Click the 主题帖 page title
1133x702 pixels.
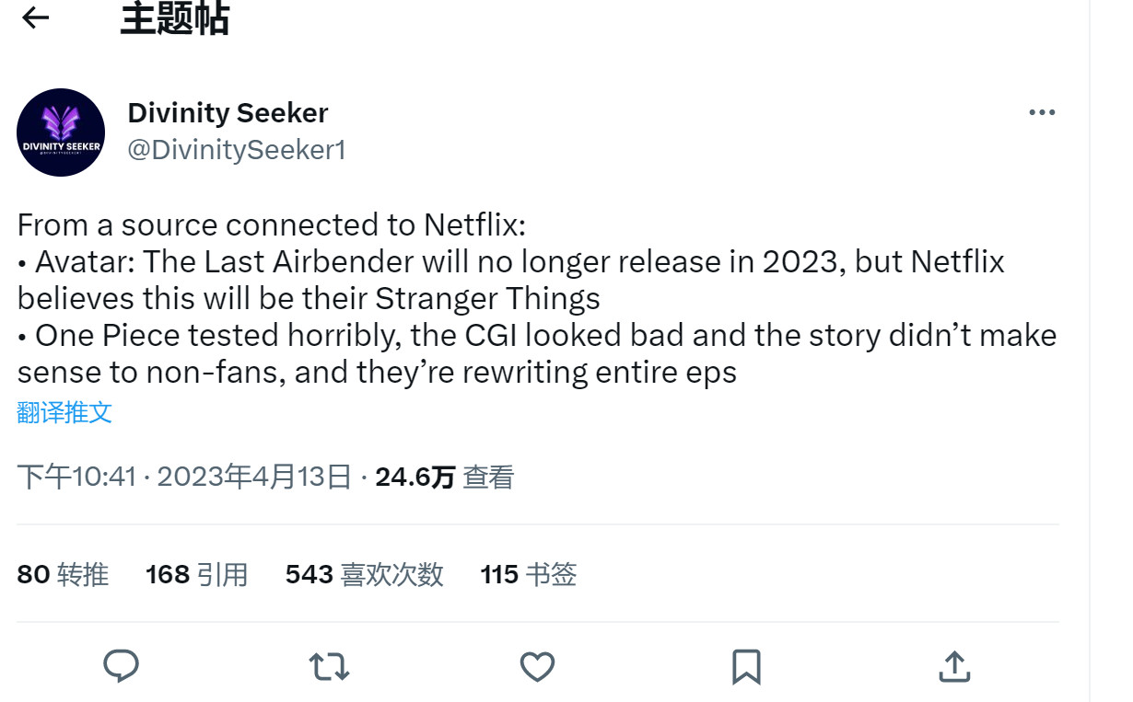174,18
